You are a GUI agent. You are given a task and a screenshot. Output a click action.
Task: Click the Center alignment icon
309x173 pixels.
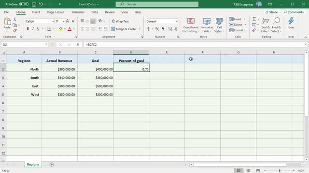[x=87, y=29]
